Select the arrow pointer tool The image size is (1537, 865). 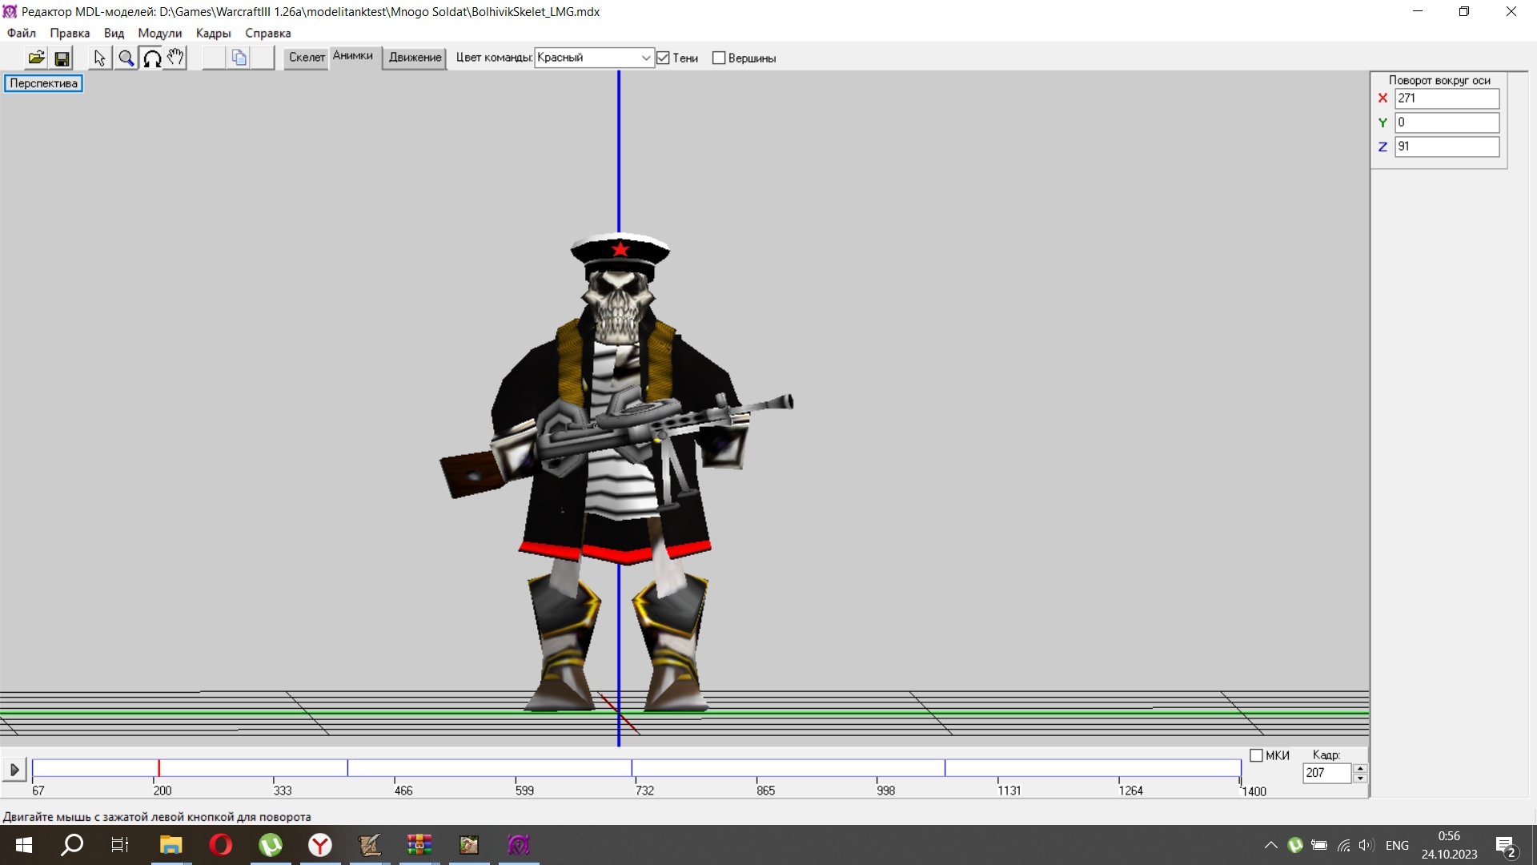point(99,58)
